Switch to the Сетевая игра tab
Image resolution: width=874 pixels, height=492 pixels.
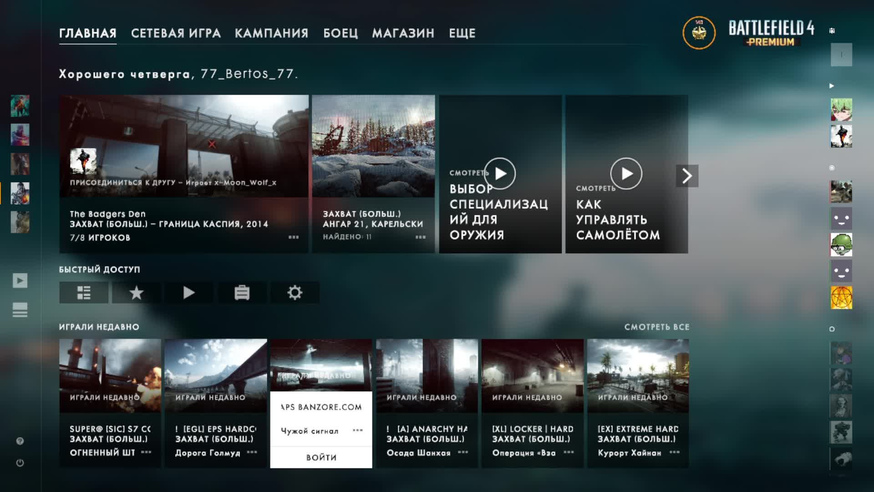(176, 33)
